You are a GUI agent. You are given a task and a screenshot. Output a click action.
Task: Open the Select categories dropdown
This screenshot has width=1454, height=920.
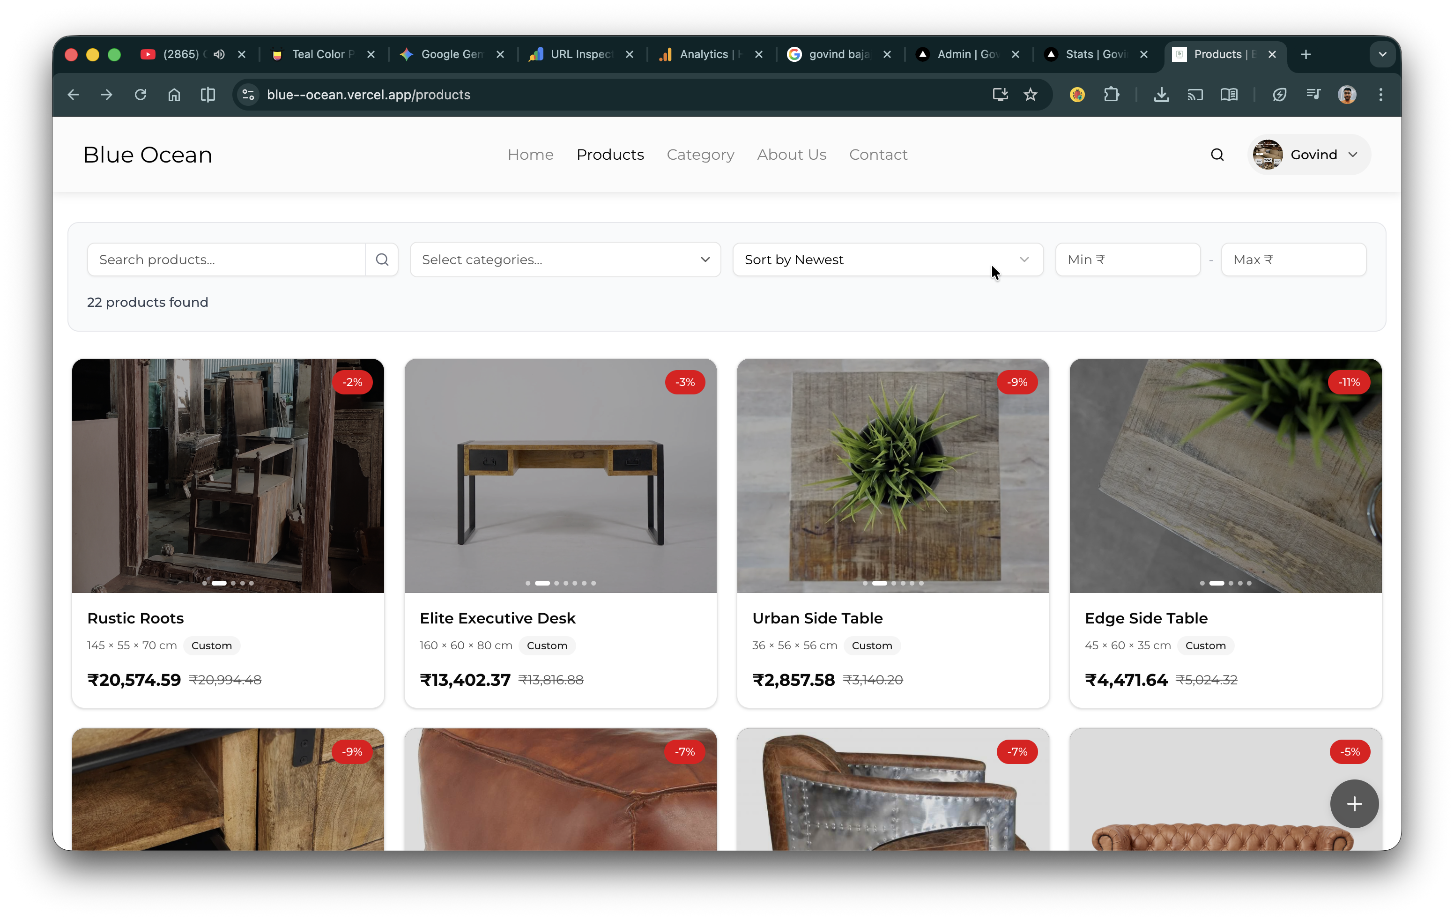(x=564, y=260)
